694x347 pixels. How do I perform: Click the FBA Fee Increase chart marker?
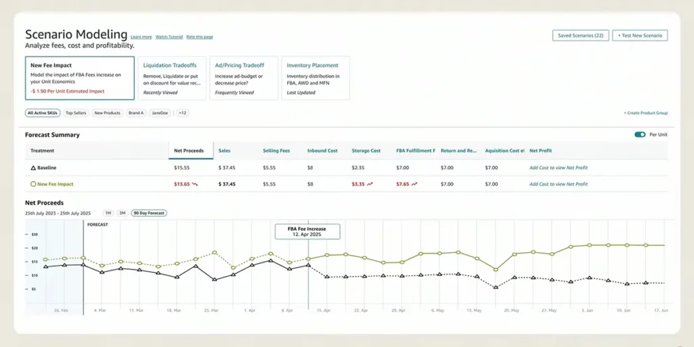307,231
